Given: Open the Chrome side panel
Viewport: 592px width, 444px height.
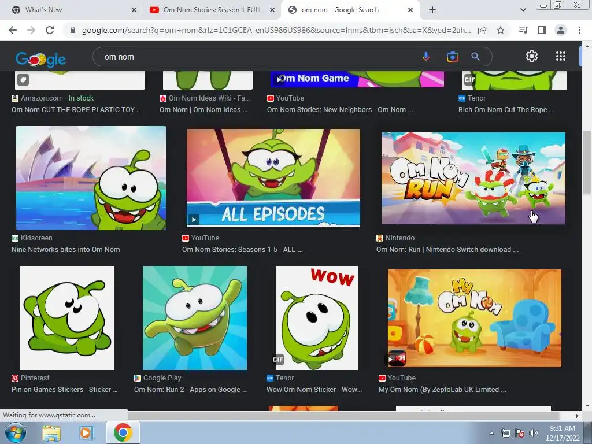Looking at the screenshot, I should coord(542,30).
